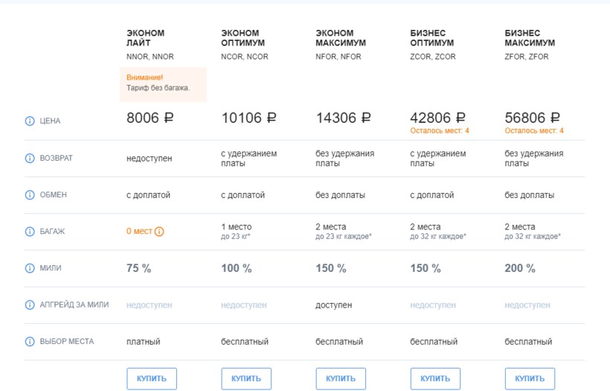Screen dimensions: 610x391
Task: Select the Эконом Лайт column header
Action: (146, 38)
